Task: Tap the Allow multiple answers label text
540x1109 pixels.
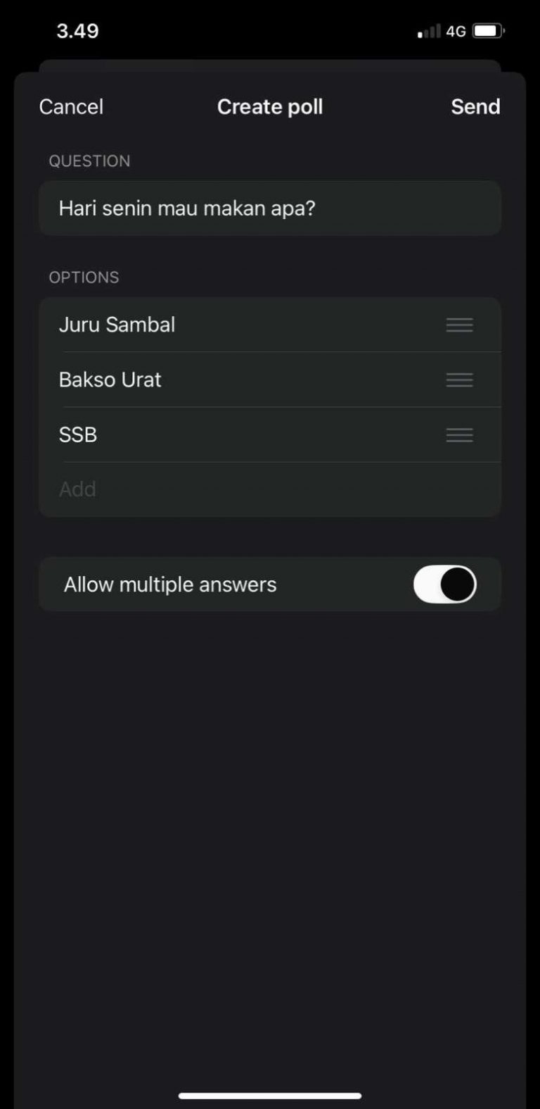Action: pos(170,584)
